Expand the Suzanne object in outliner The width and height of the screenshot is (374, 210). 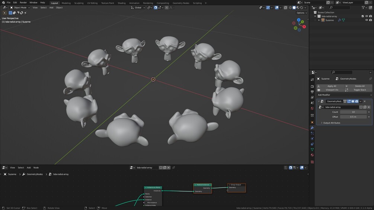click(319, 20)
